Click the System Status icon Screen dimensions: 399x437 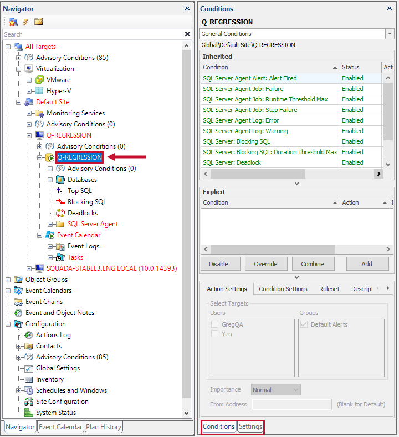(x=28, y=413)
